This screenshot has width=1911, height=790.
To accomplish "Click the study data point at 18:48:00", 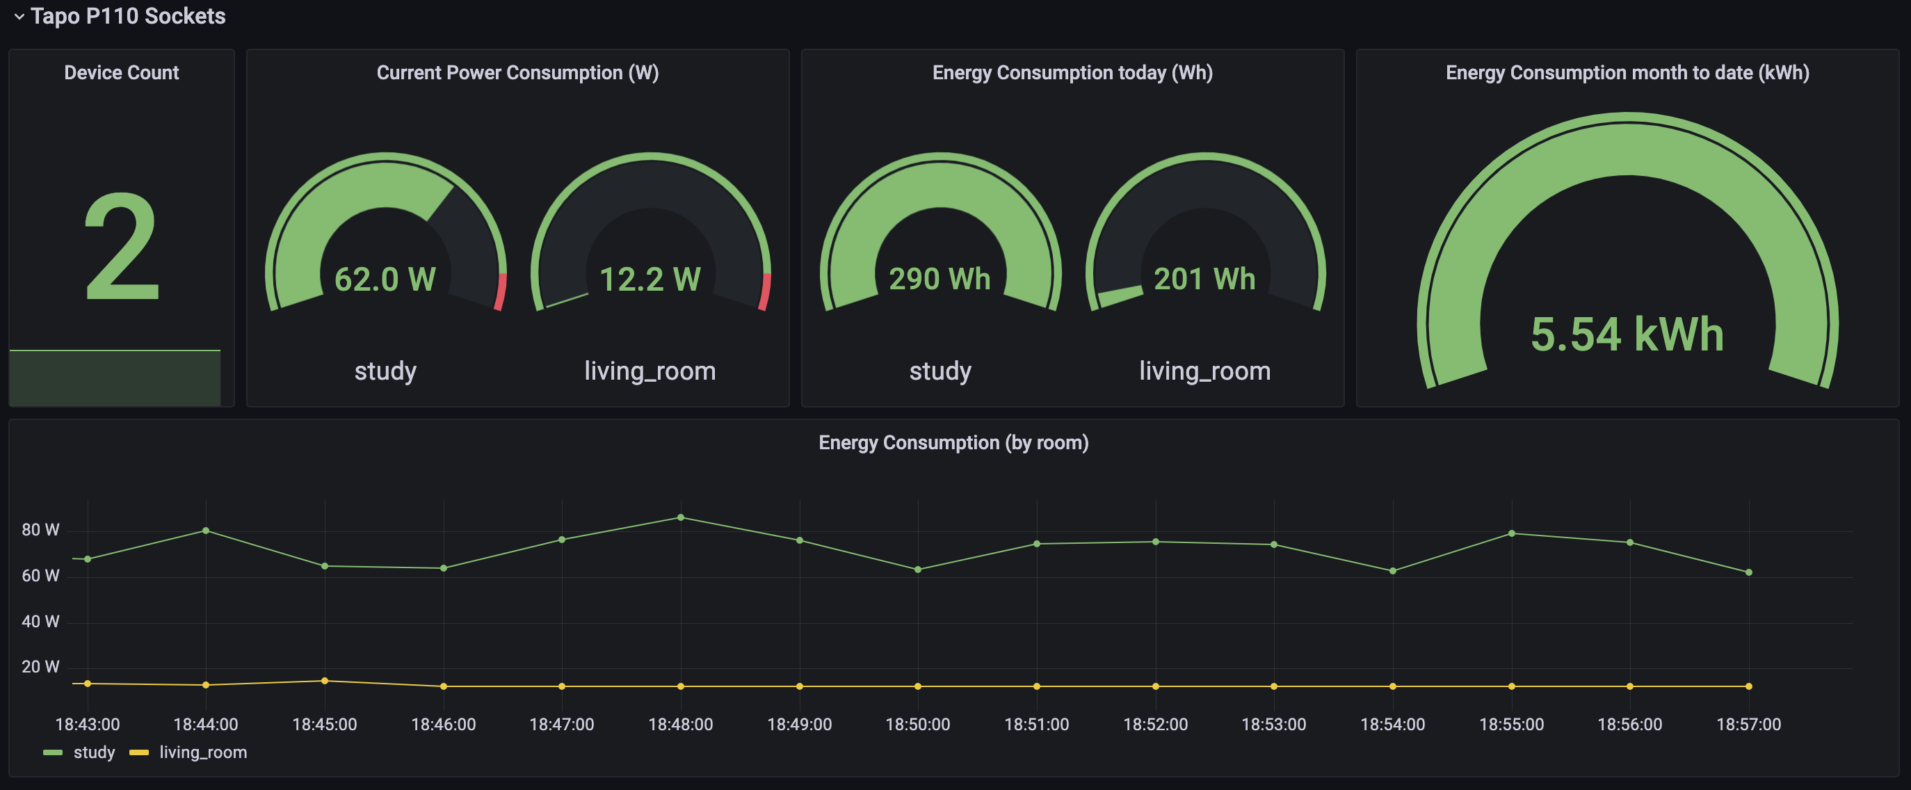I will (x=680, y=518).
